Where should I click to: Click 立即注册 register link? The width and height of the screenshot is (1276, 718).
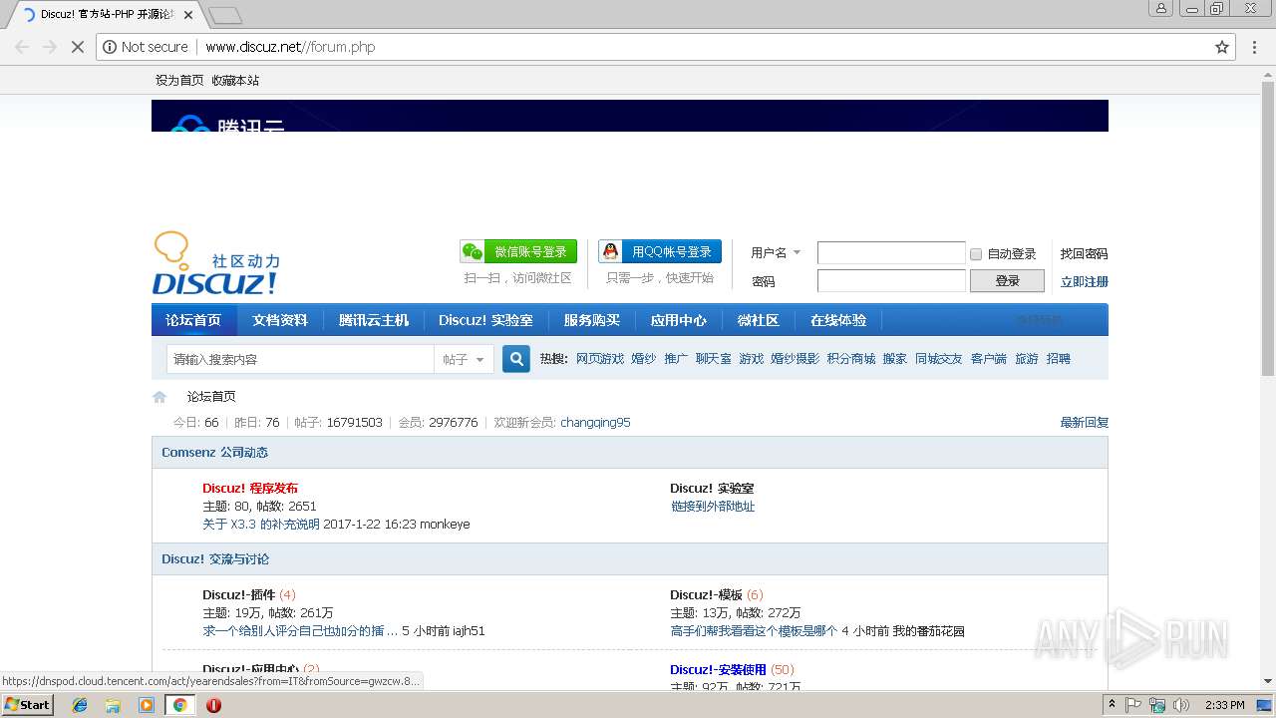point(1084,282)
